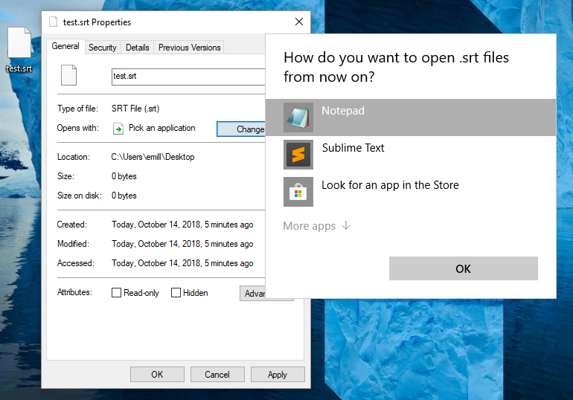Screen dimensions: 573x400
Task: Choose Sublime Text from the app list
Action: tap(411, 155)
